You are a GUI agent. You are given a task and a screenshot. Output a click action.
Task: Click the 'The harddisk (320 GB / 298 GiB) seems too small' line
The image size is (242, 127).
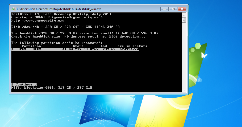85,33
